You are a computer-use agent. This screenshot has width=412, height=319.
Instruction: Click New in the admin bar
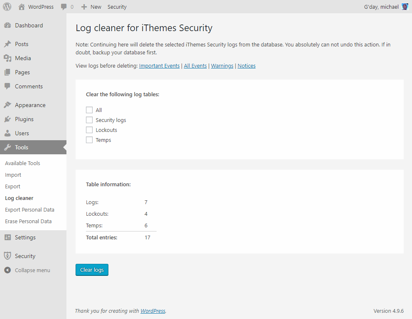point(96,7)
